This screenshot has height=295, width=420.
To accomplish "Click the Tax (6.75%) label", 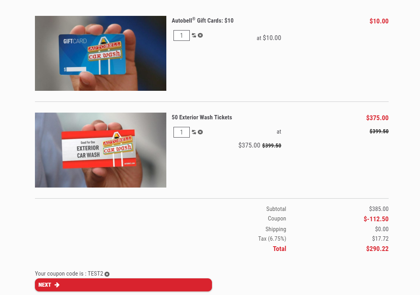I will 272,239.
